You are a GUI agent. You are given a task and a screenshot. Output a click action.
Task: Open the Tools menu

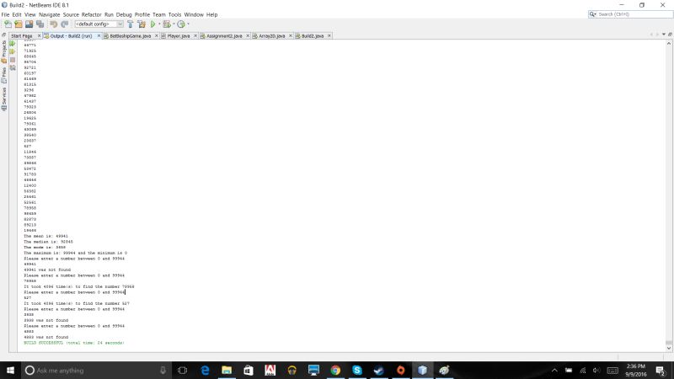174,14
